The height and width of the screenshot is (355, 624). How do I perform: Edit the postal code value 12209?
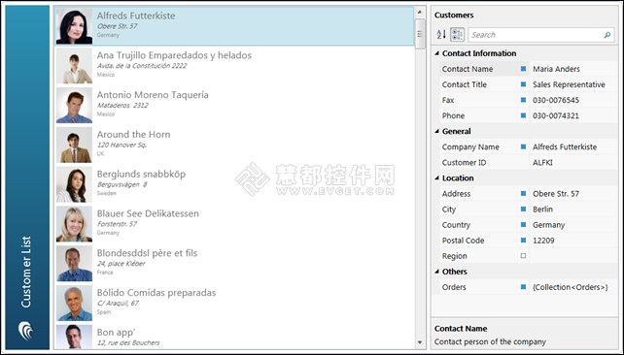coord(573,241)
